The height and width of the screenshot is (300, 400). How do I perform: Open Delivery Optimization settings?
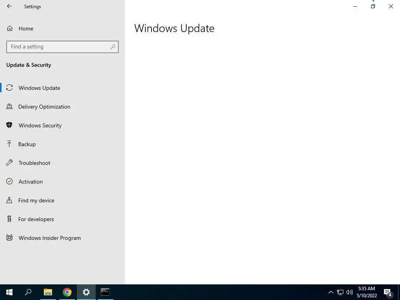pos(62,107)
